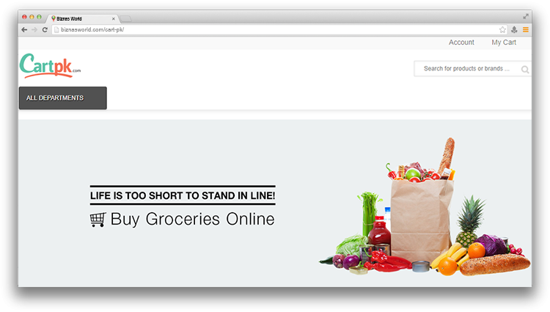
Task: Open the My Cart link
Action: pyautogui.click(x=504, y=43)
